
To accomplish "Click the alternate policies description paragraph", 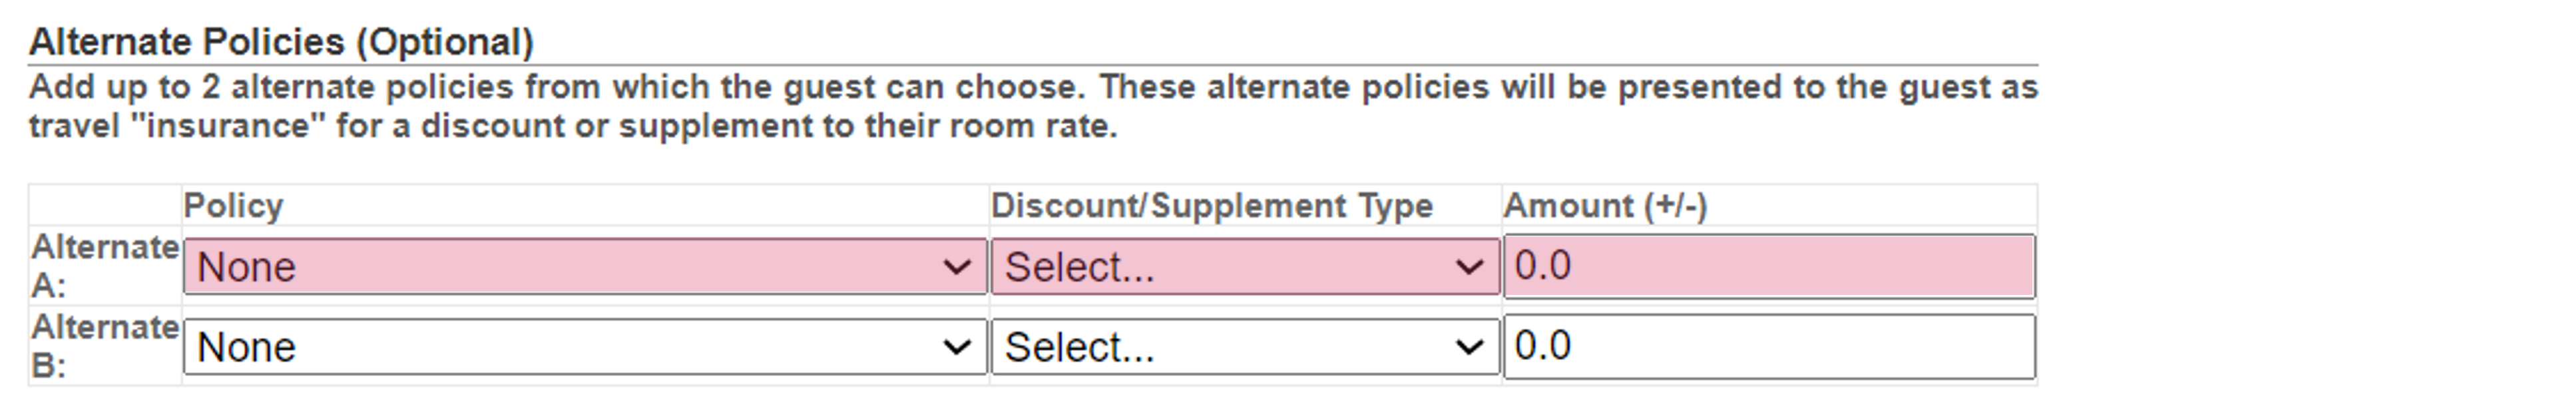I will pyautogui.click(x=1033, y=106).
